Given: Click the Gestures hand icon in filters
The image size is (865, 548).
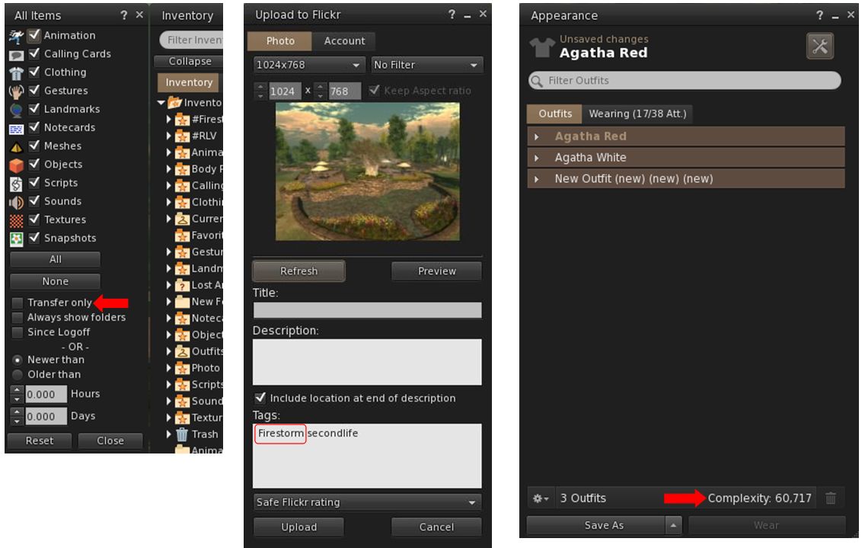Looking at the screenshot, I should tap(17, 91).
